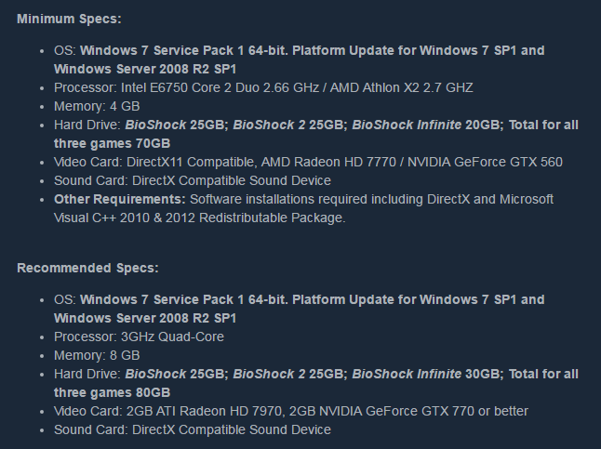Click the Memory: 8 GB line
The height and width of the screenshot is (449, 601).
tap(97, 355)
